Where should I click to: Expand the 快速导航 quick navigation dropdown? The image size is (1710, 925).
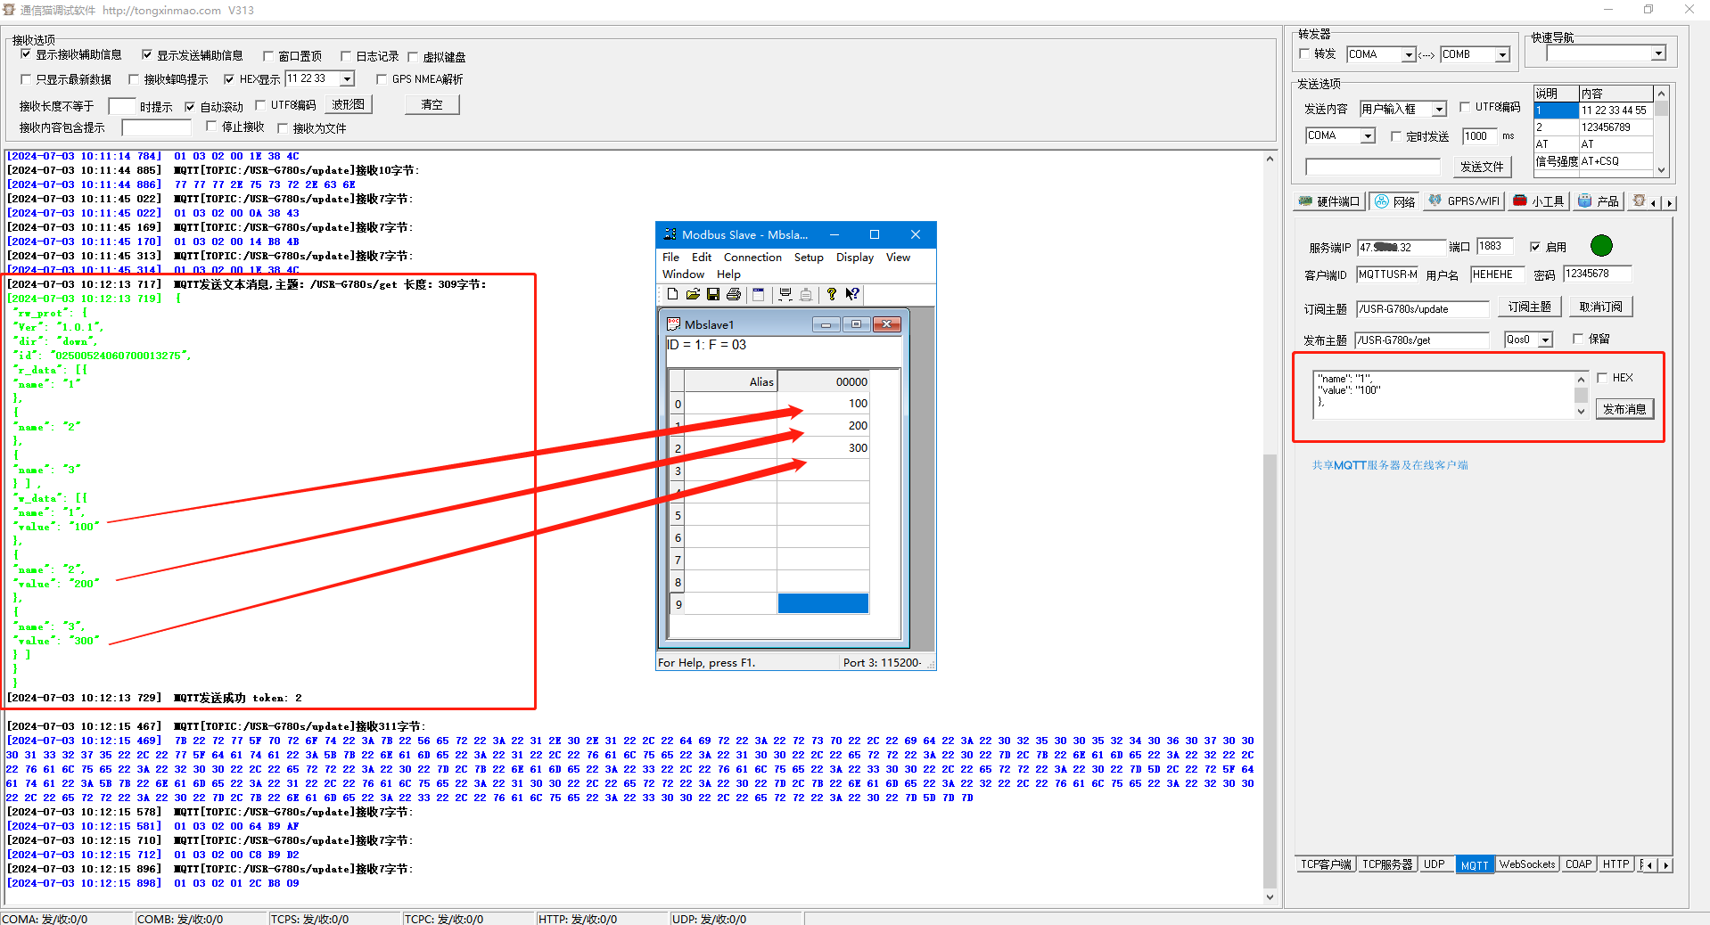click(x=1658, y=53)
